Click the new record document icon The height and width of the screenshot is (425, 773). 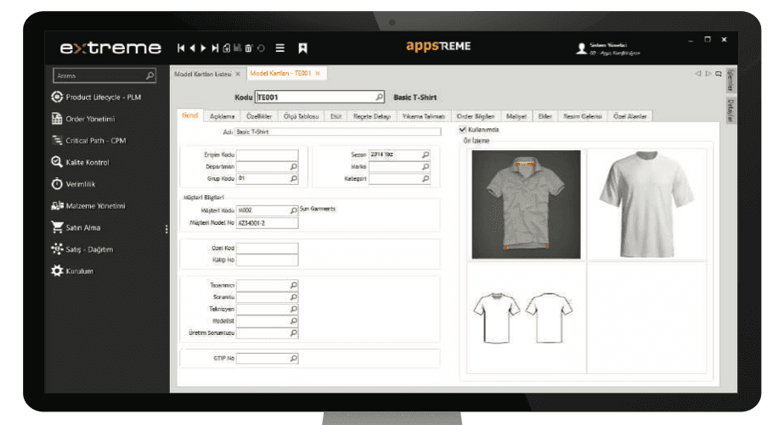(x=226, y=48)
